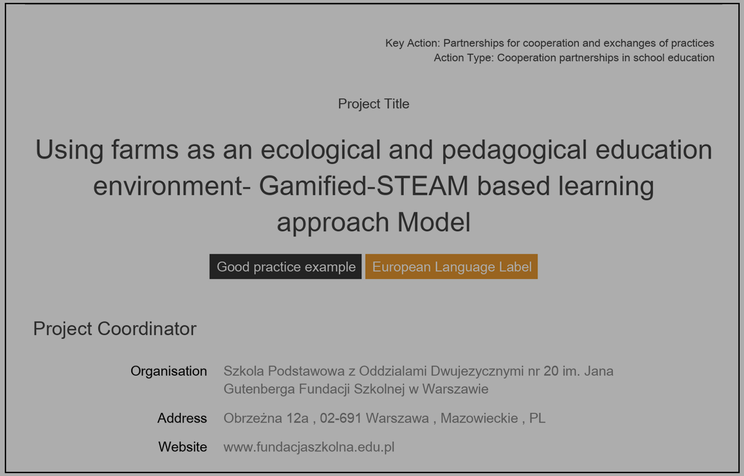744x476 pixels.
Task: Click the Project Title label
Action: pos(373,104)
